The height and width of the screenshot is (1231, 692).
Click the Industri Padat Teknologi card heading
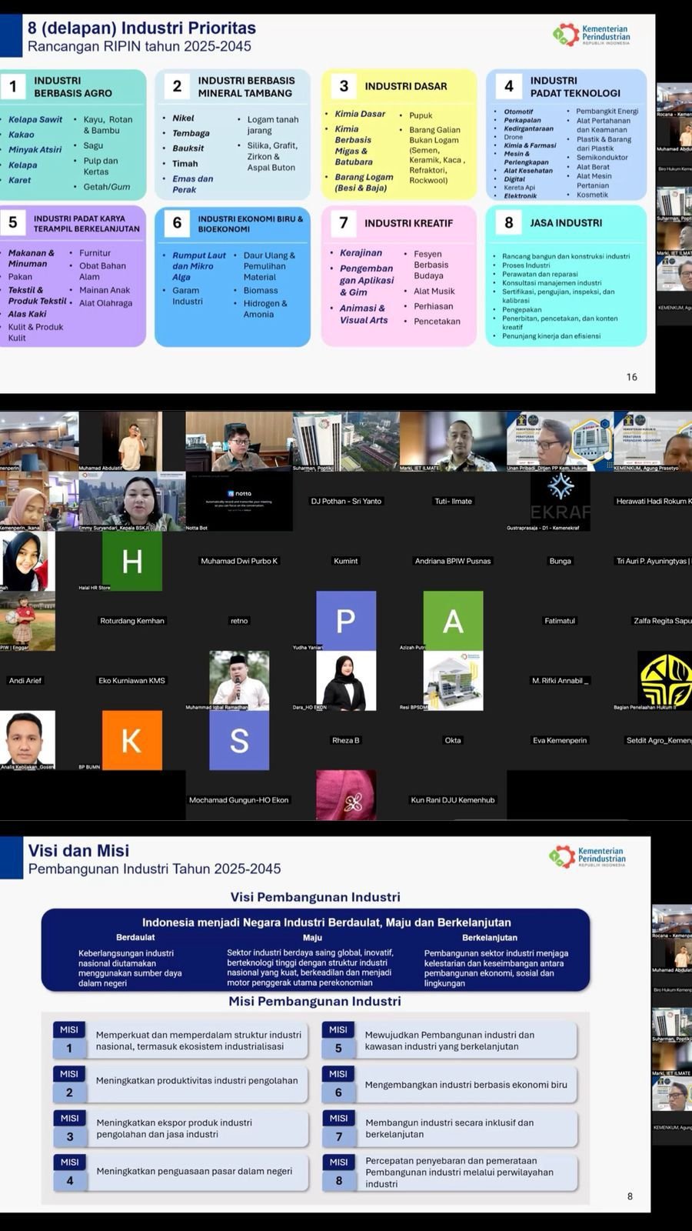pyautogui.click(x=574, y=86)
